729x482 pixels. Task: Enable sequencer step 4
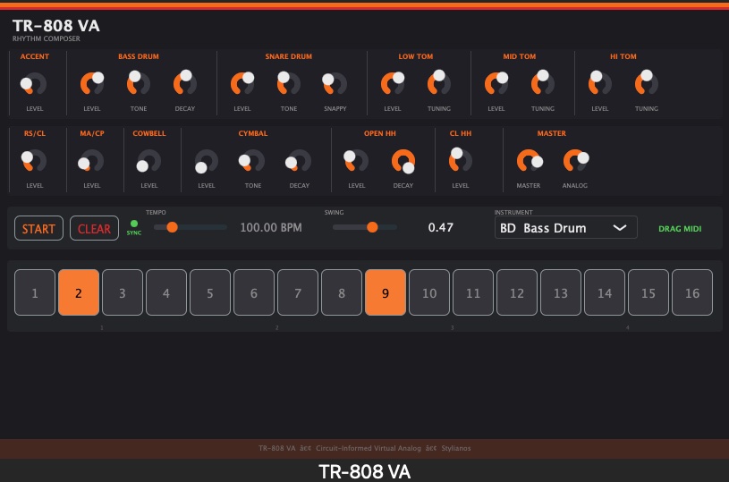point(166,292)
